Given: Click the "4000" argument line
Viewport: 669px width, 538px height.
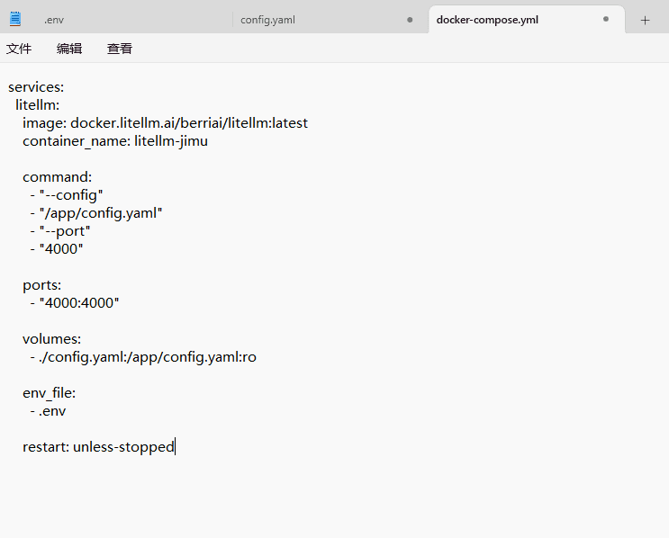Looking at the screenshot, I should click(57, 249).
